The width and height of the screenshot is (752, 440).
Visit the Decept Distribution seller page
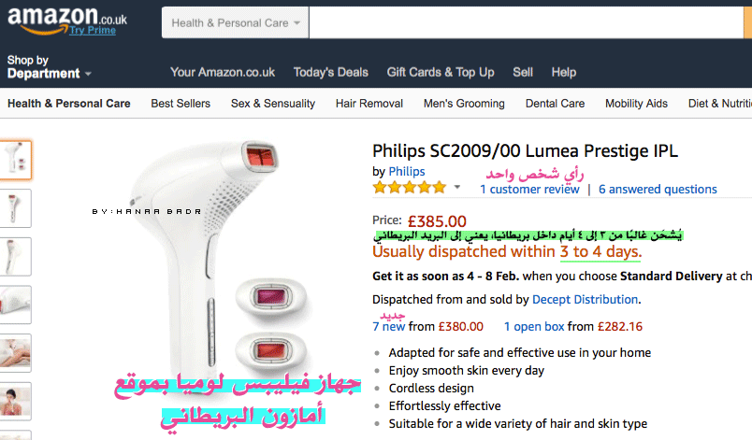[586, 299]
